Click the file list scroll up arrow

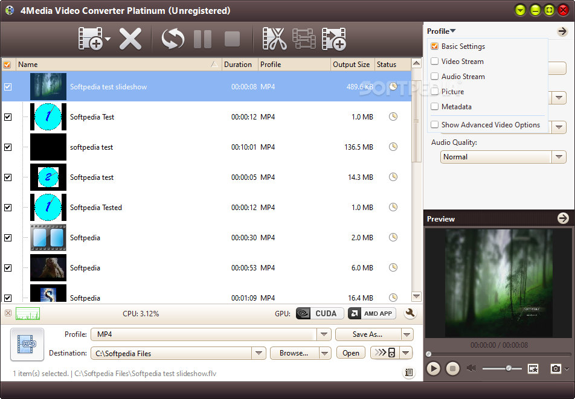(416, 63)
